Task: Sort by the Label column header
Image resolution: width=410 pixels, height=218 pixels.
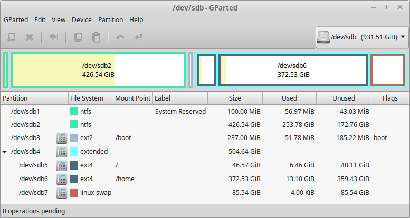Action: (180, 98)
